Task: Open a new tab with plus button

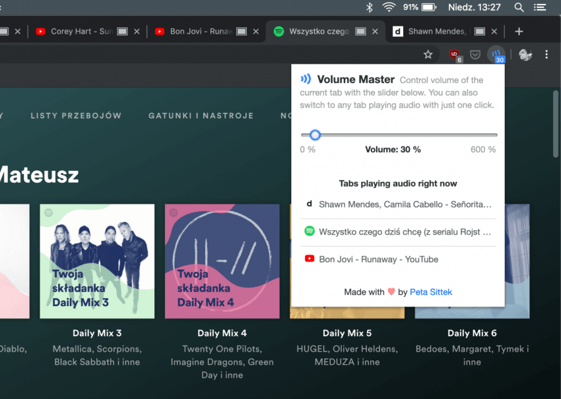Action: [x=519, y=32]
